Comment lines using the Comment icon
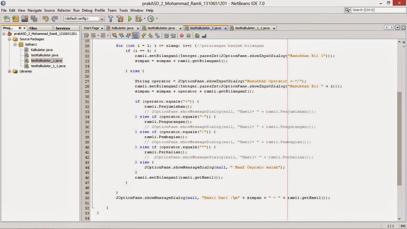Viewport: 407px width, 229px height. click(x=197, y=35)
